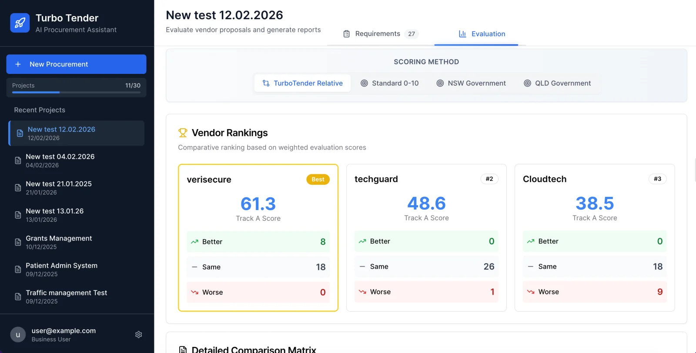This screenshot has width=696, height=353.
Task: Click the document icon for Grants Management
Action: (18, 242)
